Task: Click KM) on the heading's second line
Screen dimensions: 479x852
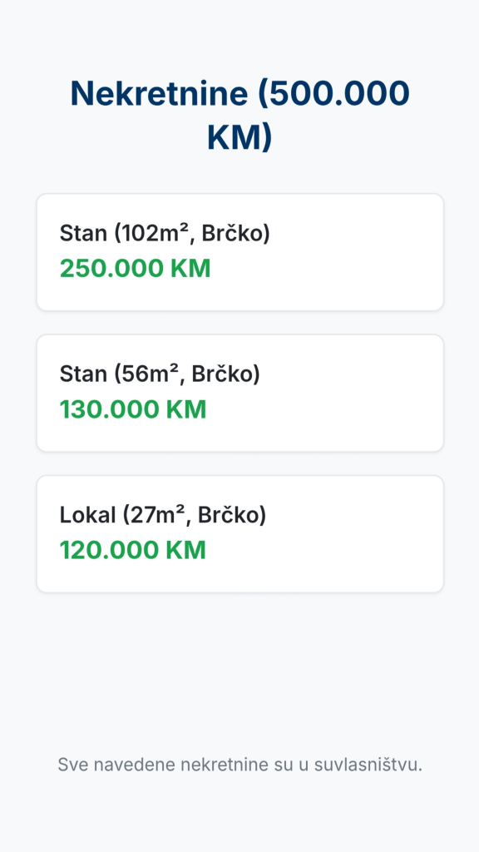Action: 239,139
